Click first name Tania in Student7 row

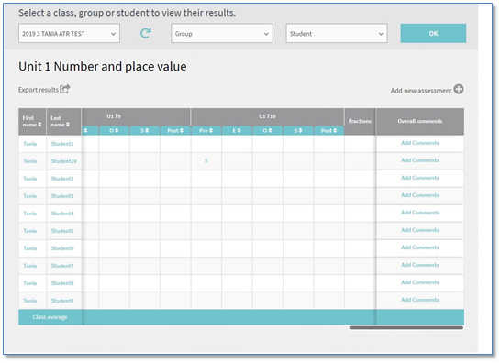[x=29, y=266]
